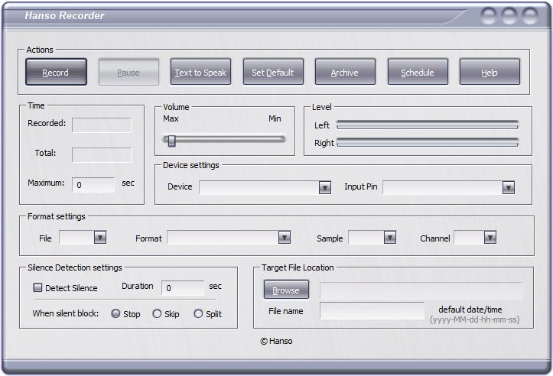Click the File name text field

pyautogui.click(x=372, y=310)
